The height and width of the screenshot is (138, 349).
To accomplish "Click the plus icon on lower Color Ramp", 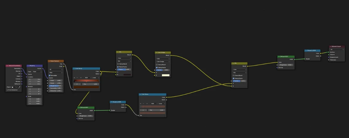I will (141, 103).
